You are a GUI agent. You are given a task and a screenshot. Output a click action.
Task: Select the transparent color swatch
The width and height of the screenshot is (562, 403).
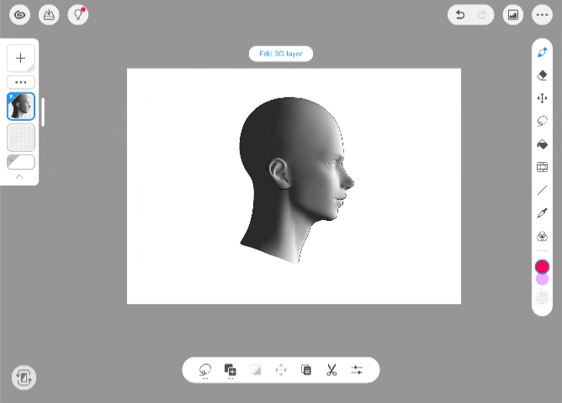click(x=542, y=297)
